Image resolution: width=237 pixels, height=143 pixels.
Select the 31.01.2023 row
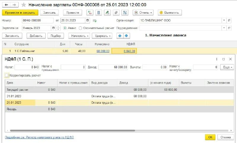pyautogui.click(x=119, y=96)
